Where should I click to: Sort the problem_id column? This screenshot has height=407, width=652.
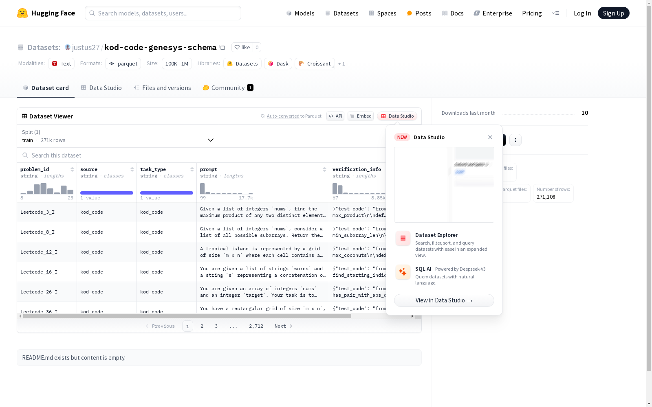coord(72,169)
